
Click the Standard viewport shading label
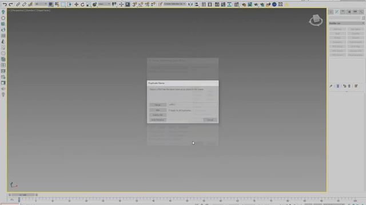click(x=30, y=10)
